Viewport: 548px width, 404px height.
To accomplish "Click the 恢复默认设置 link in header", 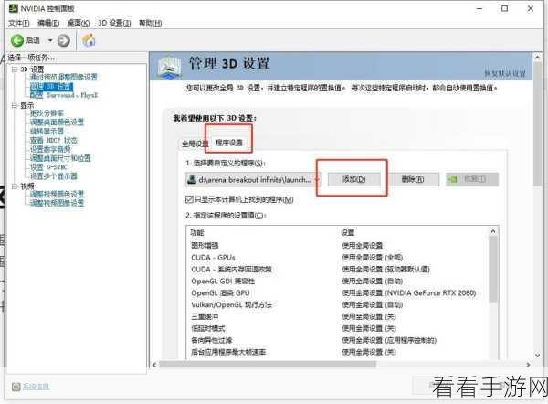I will pos(505,73).
